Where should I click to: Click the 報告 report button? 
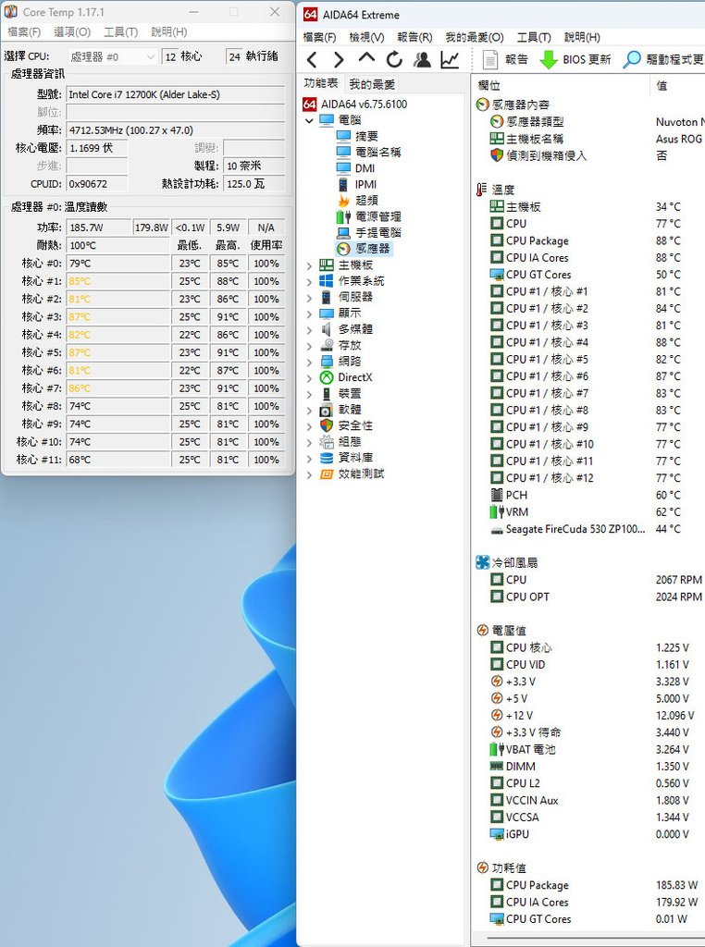pos(505,59)
